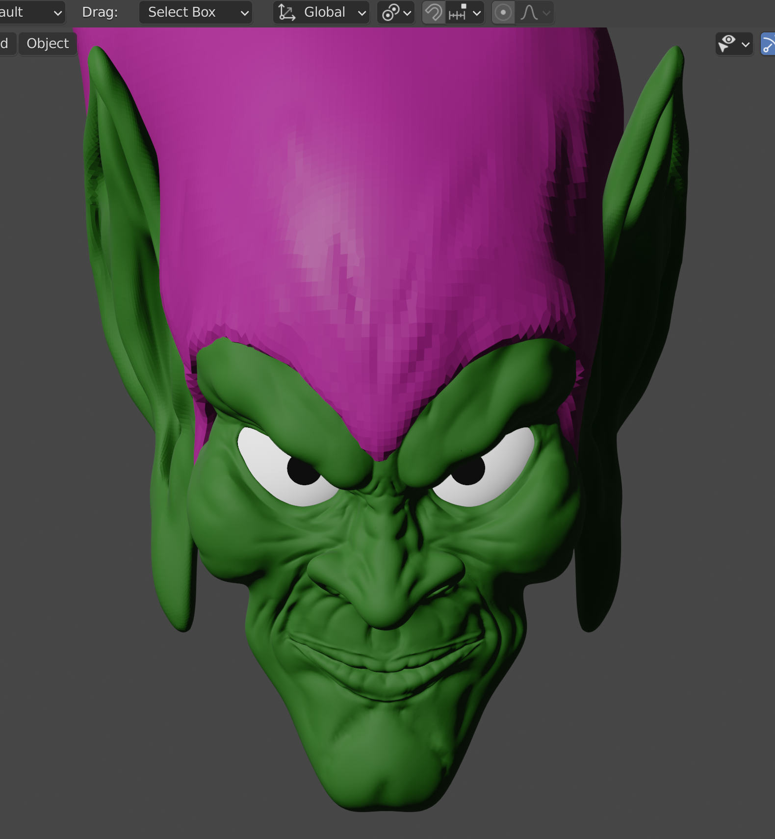Open the Object menu
775x839 pixels.
48,44
